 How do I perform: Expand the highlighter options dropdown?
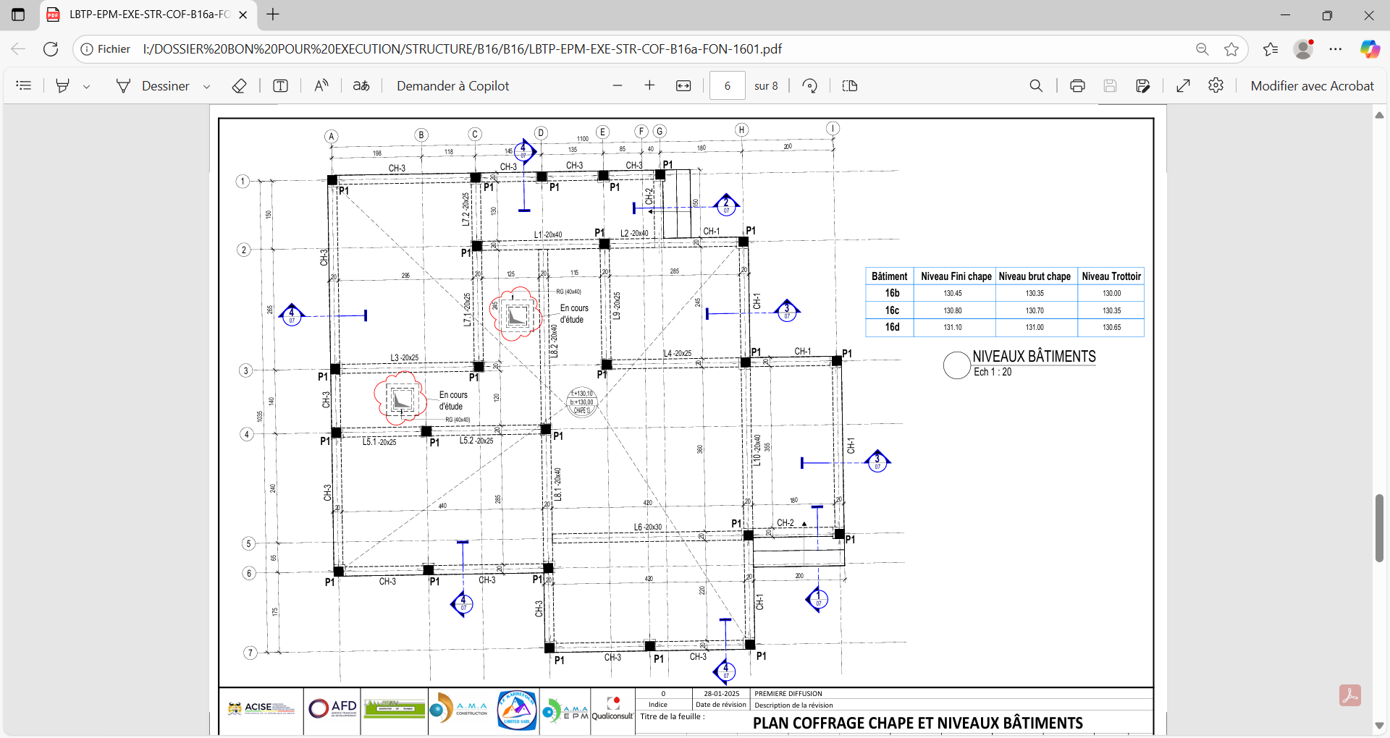click(x=86, y=86)
